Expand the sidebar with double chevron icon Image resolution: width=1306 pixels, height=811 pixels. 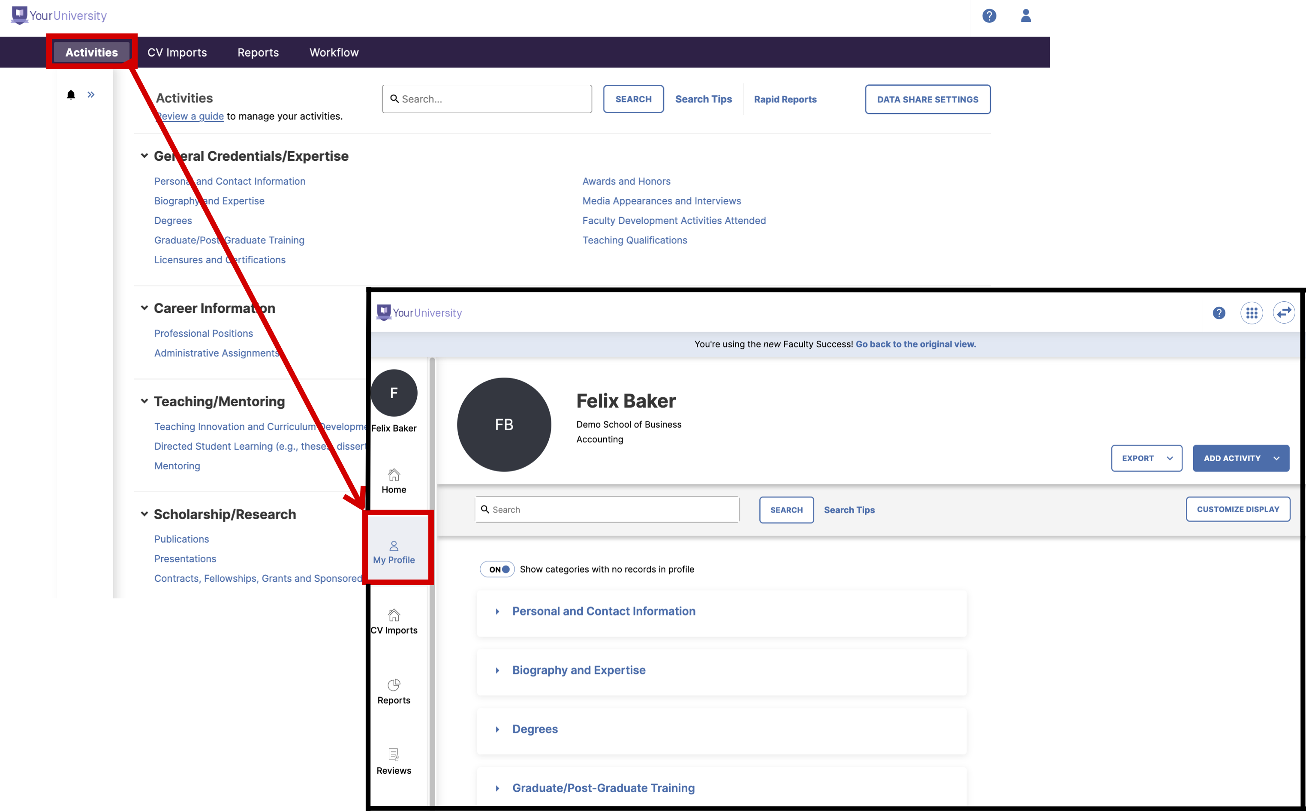(91, 95)
